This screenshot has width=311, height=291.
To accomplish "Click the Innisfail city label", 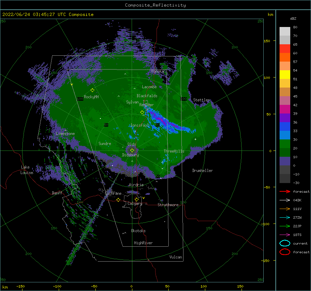I will tap(140, 125).
